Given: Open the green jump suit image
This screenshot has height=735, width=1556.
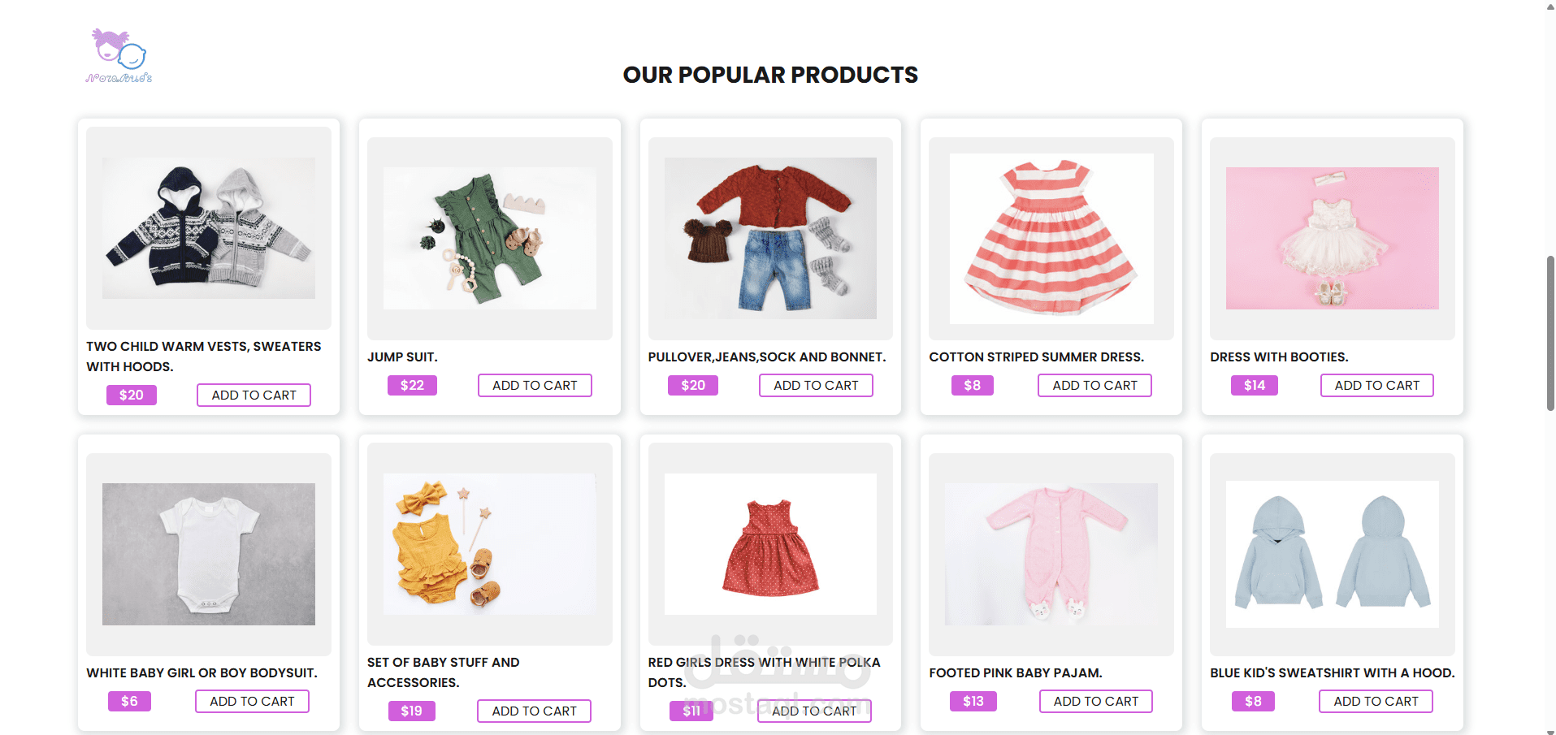Looking at the screenshot, I should 489,238.
